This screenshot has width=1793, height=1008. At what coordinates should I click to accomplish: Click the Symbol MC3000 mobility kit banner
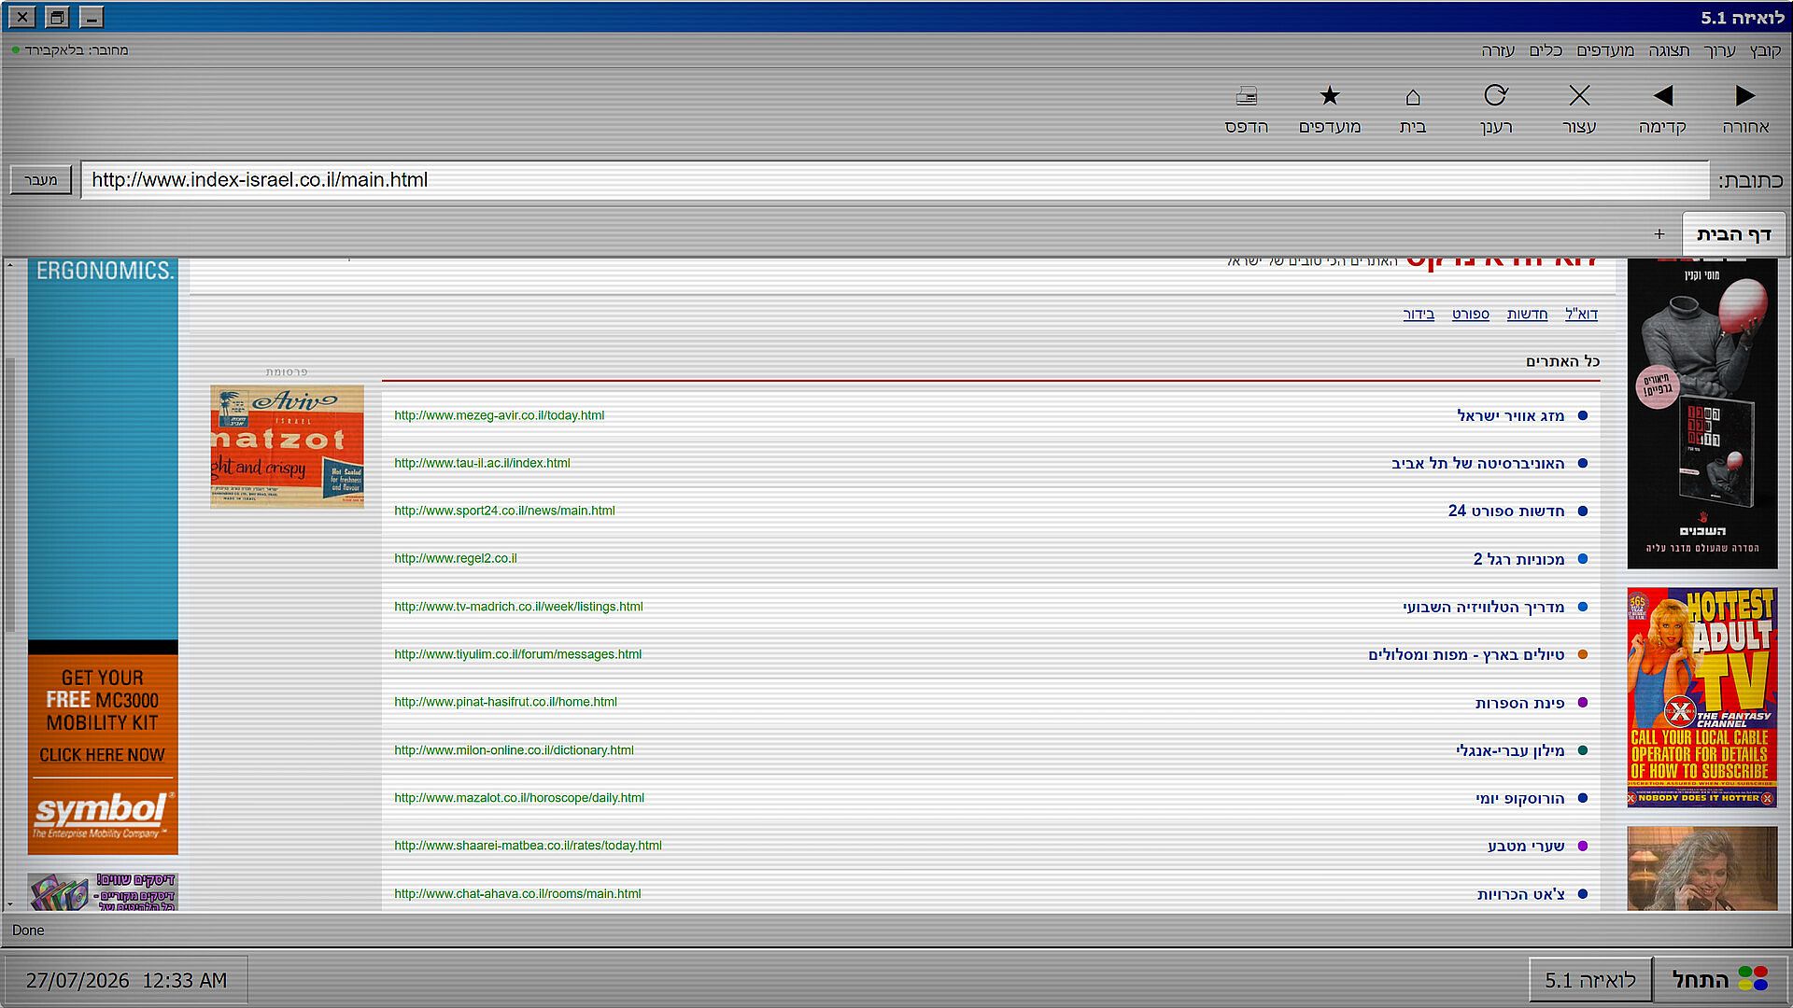pyautogui.click(x=103, y=754)
